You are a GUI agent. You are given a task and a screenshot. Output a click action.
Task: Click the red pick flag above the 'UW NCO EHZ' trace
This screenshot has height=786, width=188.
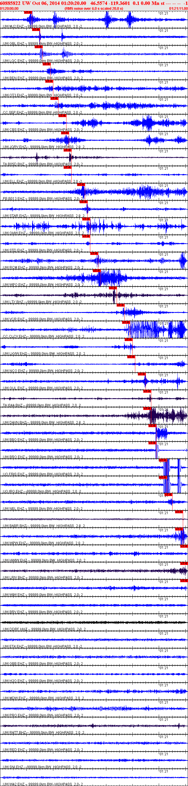tap(131, 357)
